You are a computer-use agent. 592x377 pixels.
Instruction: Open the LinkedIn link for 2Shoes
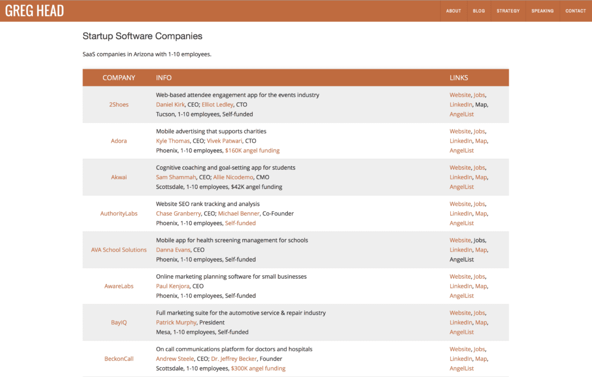point(461,104)
